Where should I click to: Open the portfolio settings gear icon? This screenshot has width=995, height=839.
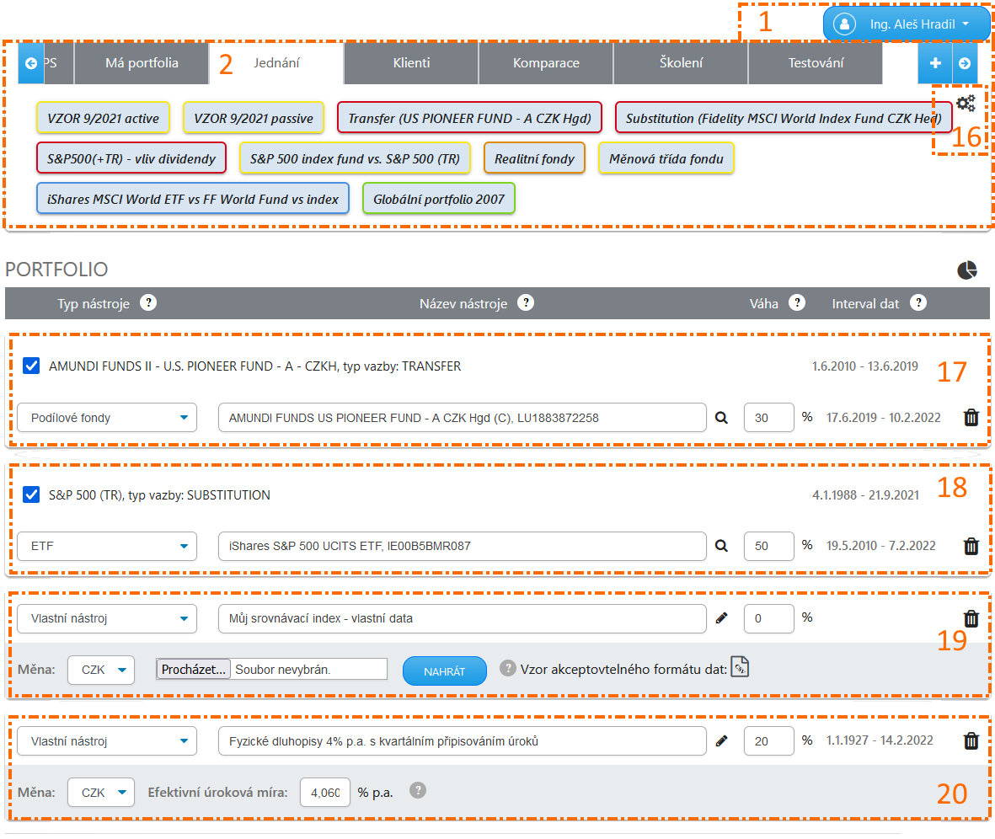pyautogui.click(x=966, y=104)
